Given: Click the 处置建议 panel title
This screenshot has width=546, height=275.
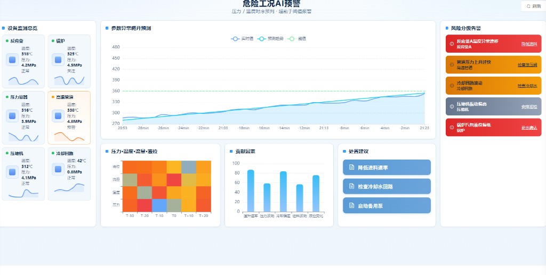Looking at the screenshot, I should pyautogui.click(x=358, y=152).
